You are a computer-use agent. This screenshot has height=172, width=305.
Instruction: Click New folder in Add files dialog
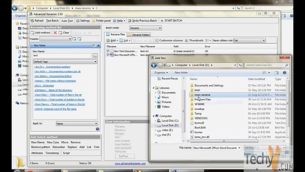click(181, 73)
